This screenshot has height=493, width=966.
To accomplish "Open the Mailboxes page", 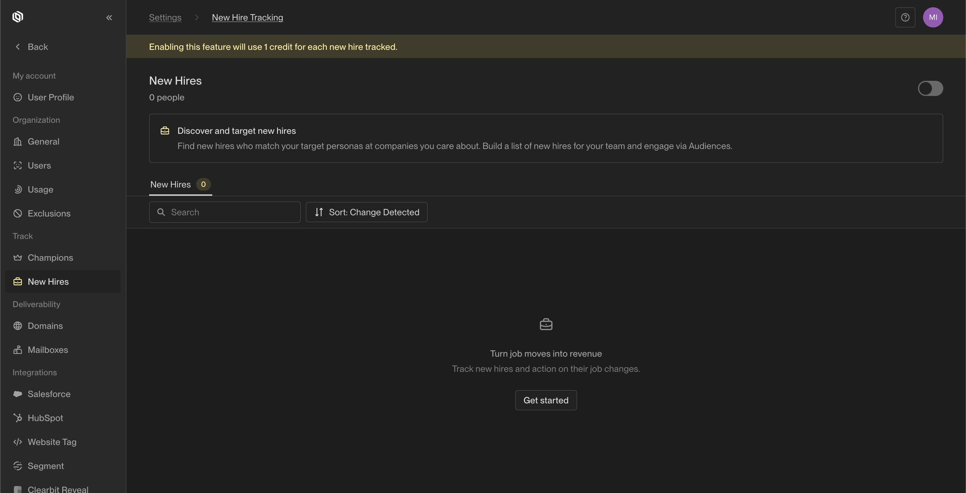I will coord(63,350).
